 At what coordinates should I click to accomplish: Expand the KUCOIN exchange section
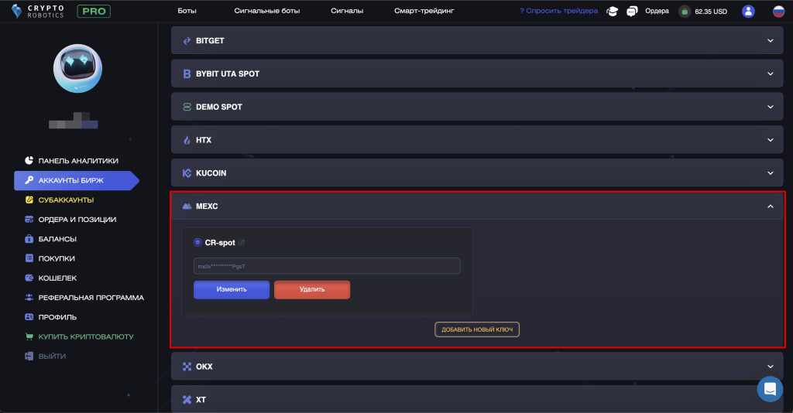(x=478, y=173)
